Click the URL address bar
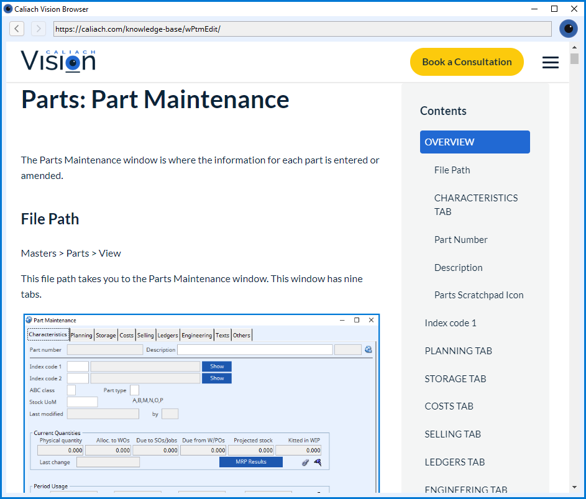586x499 pixels. coord(303,29)
